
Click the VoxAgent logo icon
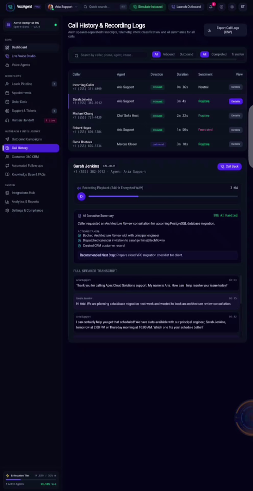click(10, 7)
